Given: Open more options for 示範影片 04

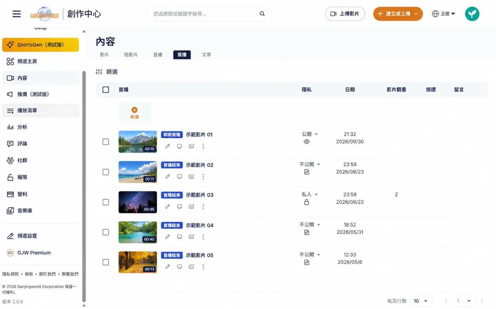Looking at the screenshot, I should click(x=203, y=237).
